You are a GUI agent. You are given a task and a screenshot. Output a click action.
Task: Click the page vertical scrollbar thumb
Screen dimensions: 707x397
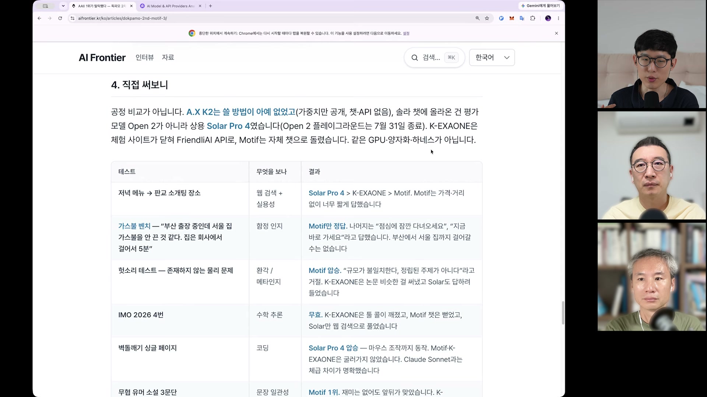click(x=563, y=313)
